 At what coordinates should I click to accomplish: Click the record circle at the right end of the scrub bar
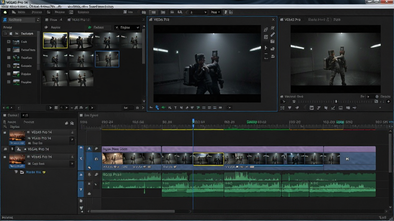pyautogui.click(x=389, y=101)
